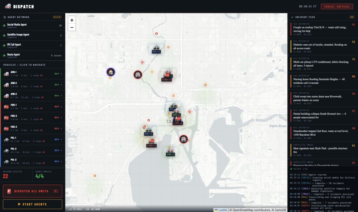Click the Incident Feed header icon
358x212 pixels.
coord(292,17)
